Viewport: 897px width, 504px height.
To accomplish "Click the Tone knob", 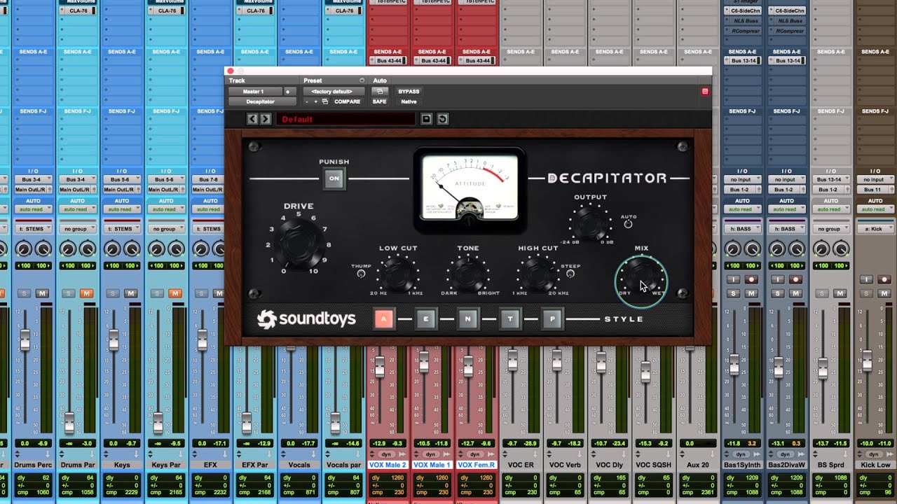I will point(468,273).
